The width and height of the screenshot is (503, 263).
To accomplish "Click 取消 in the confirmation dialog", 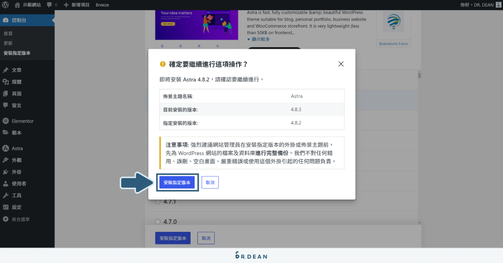I will tap(210, 182).
